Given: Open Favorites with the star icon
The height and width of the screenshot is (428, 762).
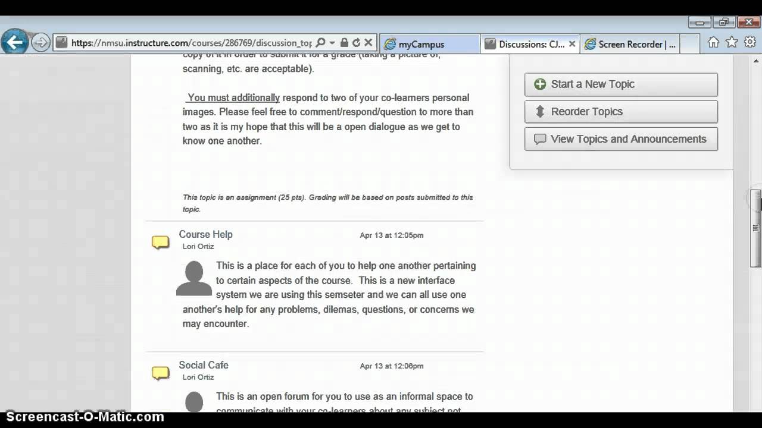Looking at the screenshot, I should click(x=732, y=42).
